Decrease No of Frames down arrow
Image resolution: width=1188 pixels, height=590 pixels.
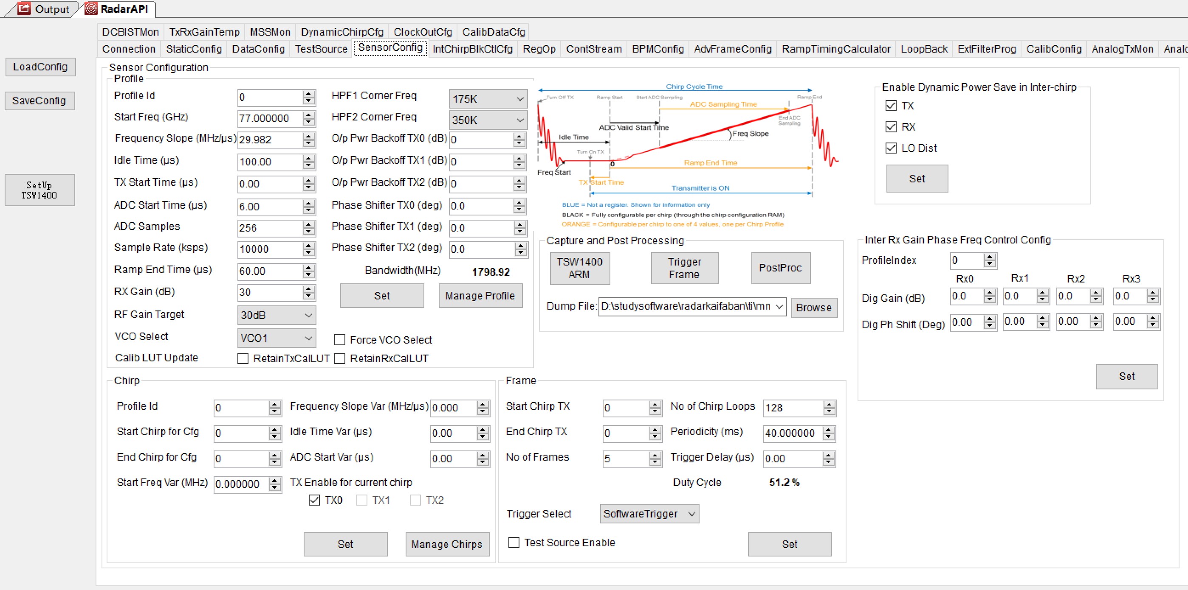655,462
